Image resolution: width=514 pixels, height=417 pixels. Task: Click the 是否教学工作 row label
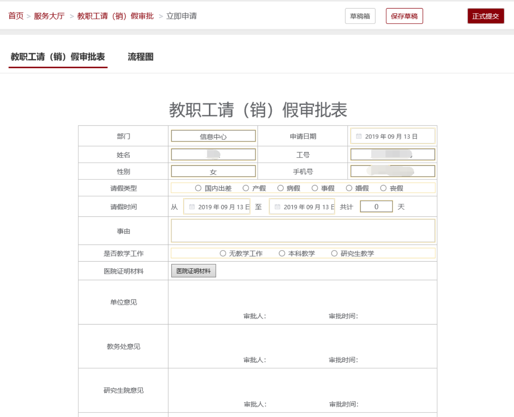tap(123, 253)
